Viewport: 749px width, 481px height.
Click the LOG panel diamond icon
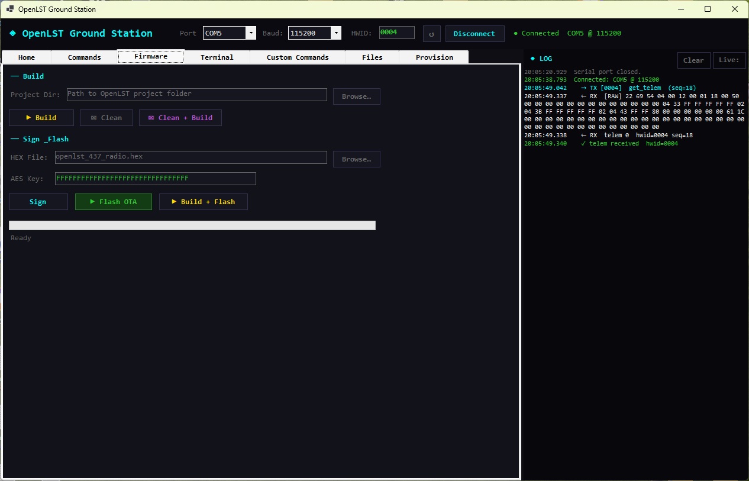tap(531, 58)
